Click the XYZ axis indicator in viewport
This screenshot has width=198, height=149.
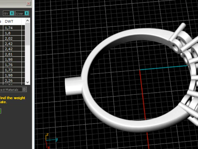(51, 140)
